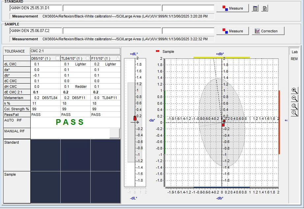Click the magnifier icon labeled 2
This screenshot has width=304, height=209.
[294, 106]
